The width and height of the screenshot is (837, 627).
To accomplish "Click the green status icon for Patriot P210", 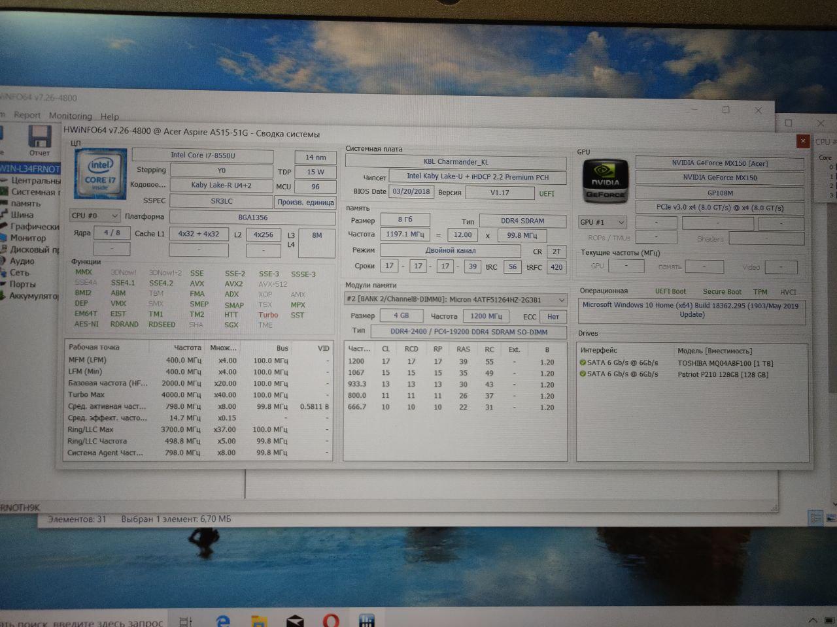I will (583, 374).
